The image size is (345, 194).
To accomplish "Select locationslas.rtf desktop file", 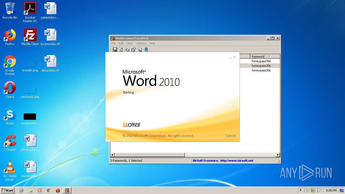I will [50, 37].
